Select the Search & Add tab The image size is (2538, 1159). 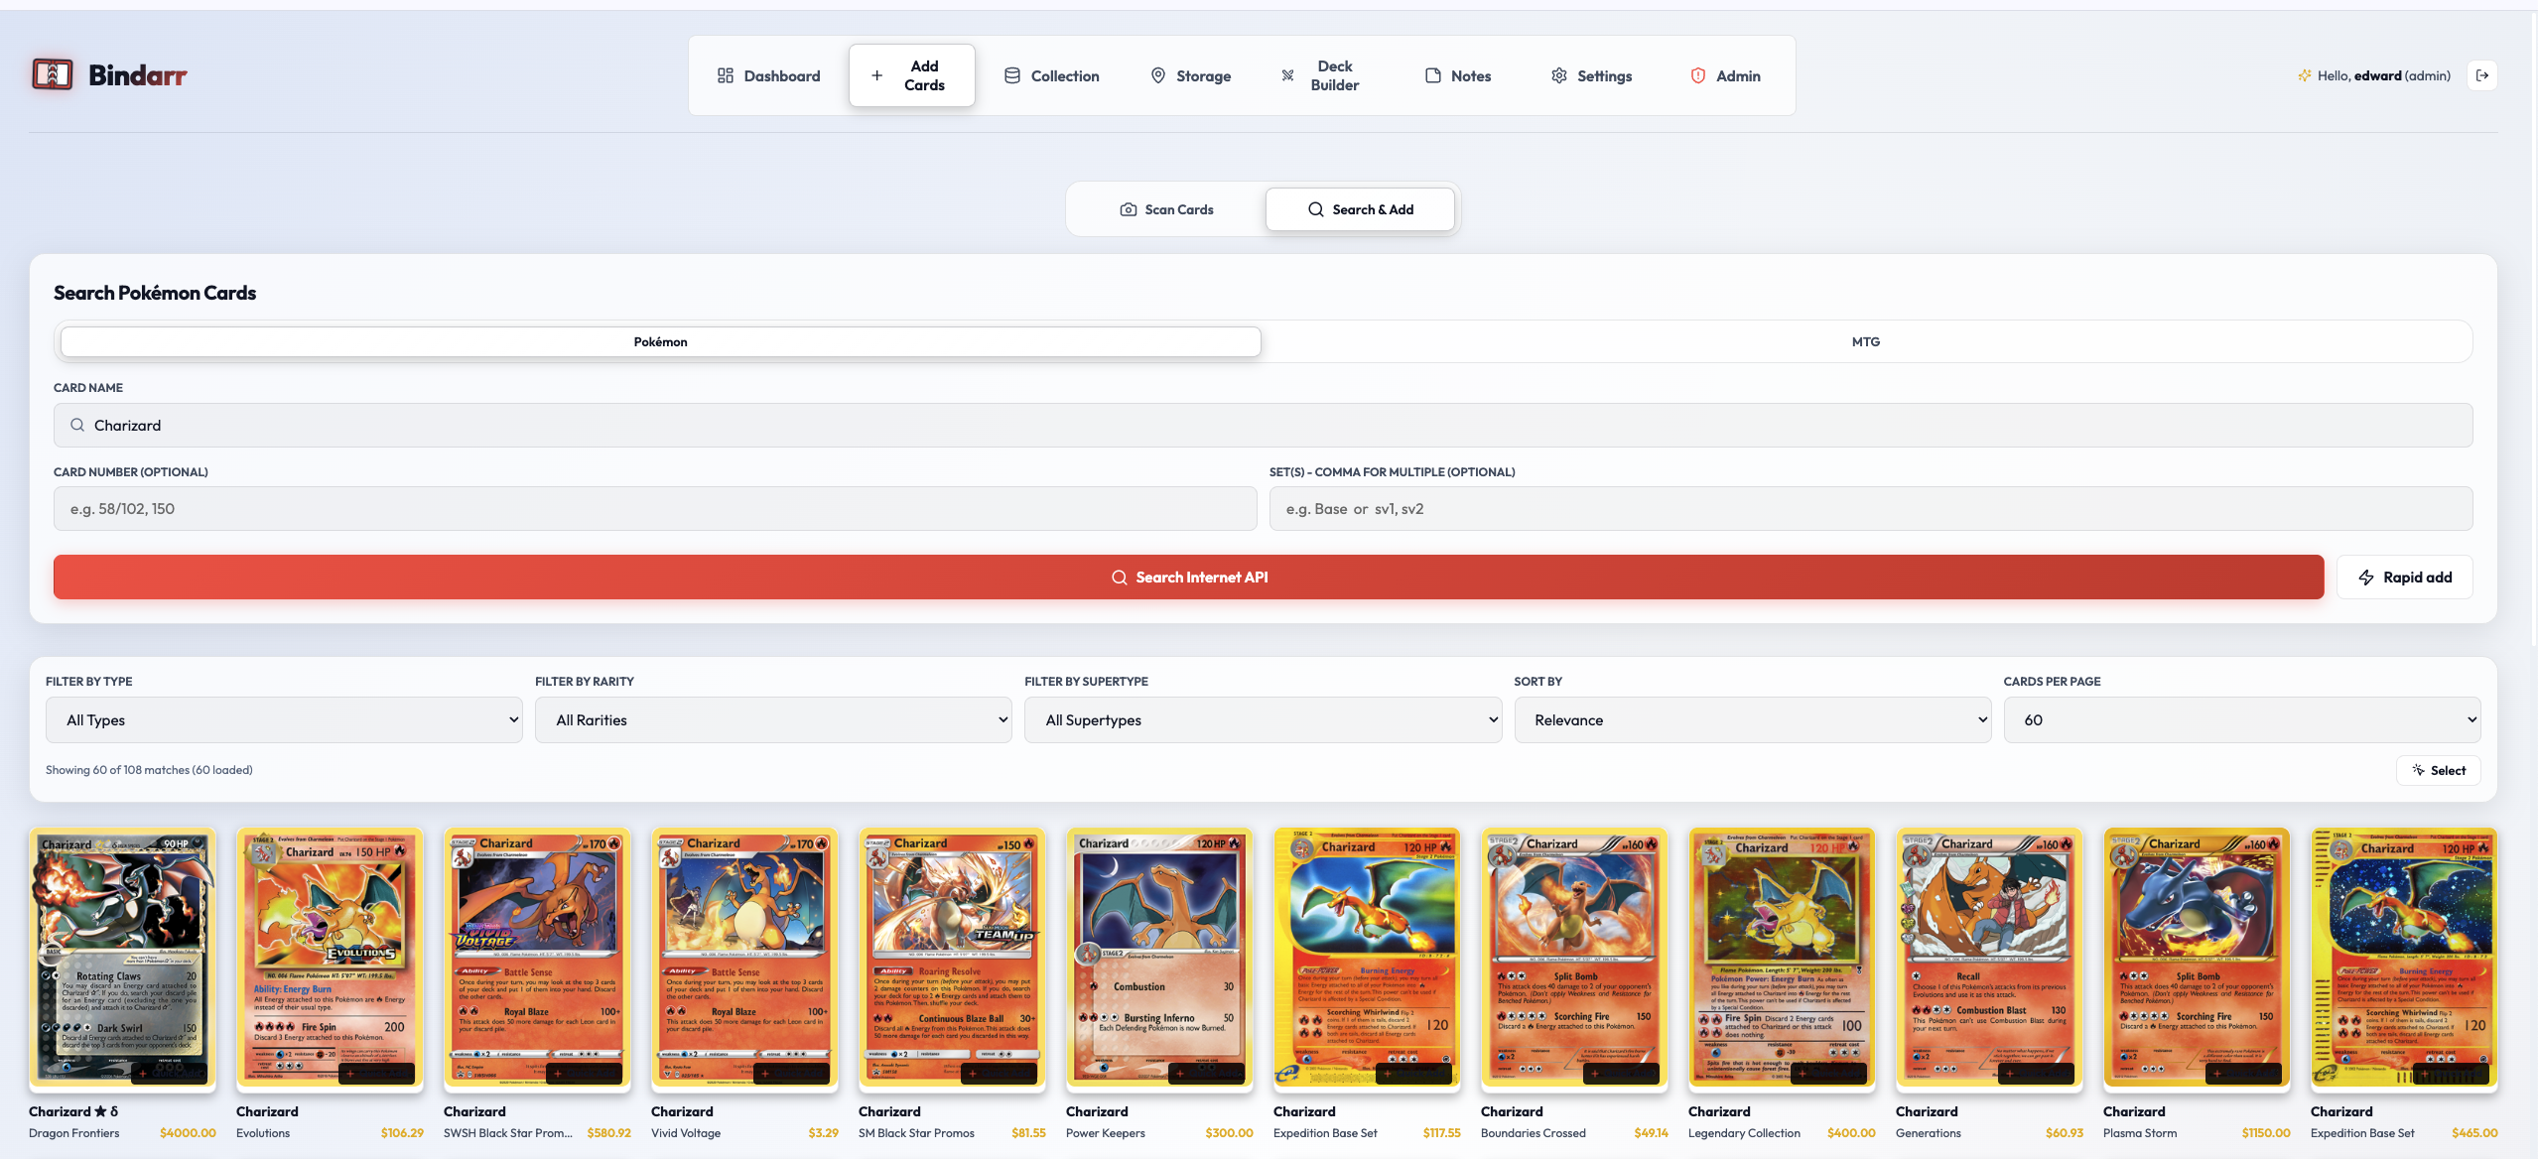pos(1360,209)
